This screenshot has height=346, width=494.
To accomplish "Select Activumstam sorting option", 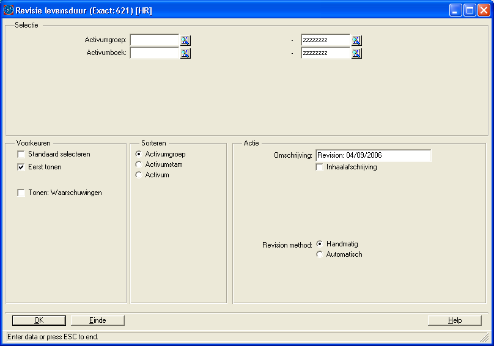I will pyautogui.click(x=139, y=164).
